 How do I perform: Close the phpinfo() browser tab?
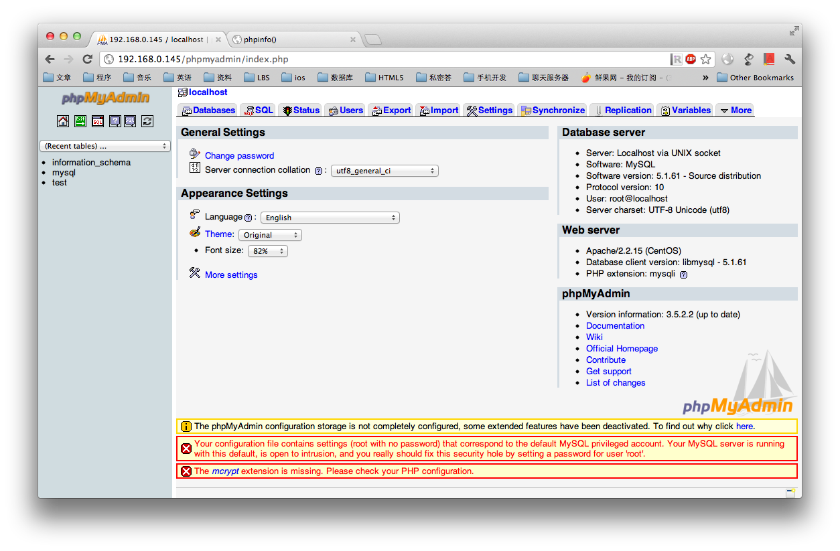(x=353, y=40)
